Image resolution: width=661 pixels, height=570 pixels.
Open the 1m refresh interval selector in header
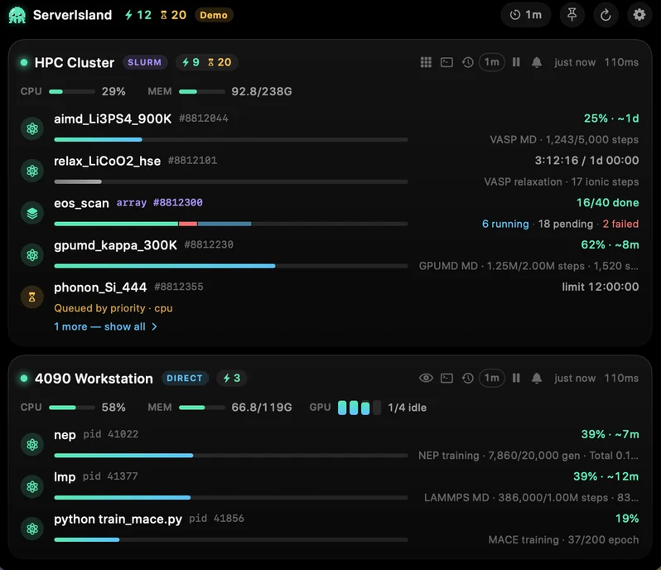[x=526, y=15]
